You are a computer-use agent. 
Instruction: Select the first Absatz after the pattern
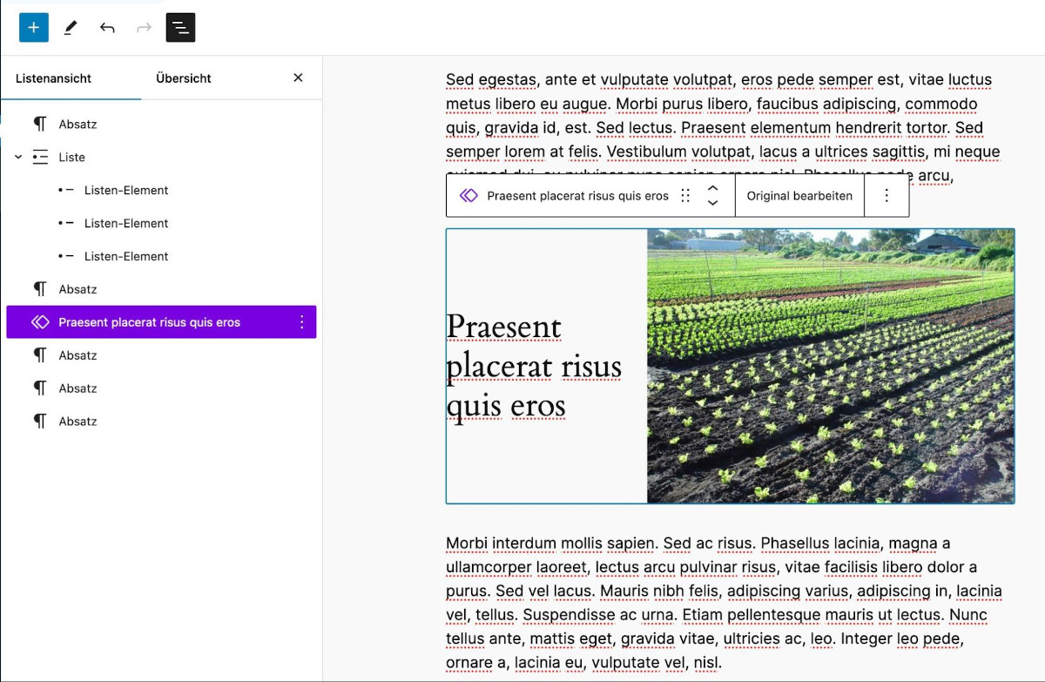[161, 355]
